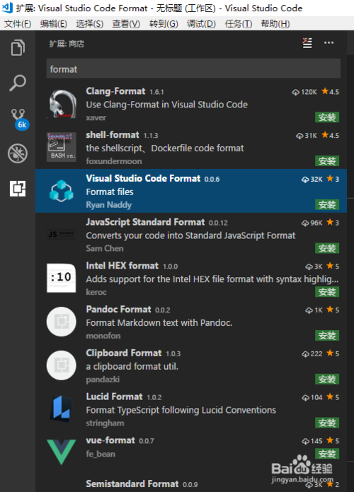Install JavaScript Standard Format extension
Viewport: 354px width, 492px height.
pyautogui.click(x=327, y=248)
